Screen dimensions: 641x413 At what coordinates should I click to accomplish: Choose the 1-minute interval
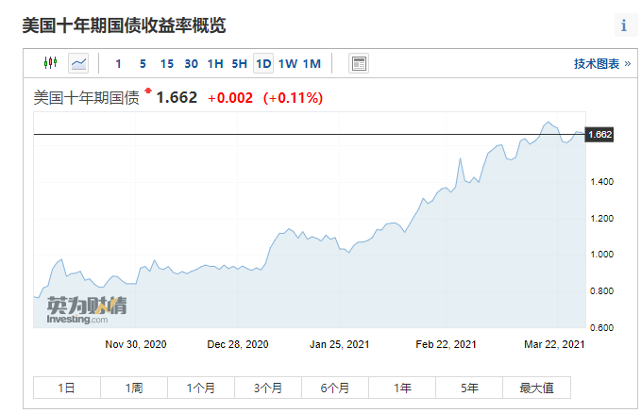point(119,64)
